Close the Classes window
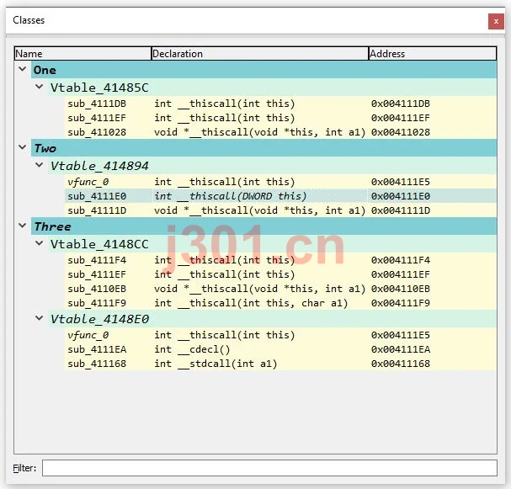The height and width of the screenshot is (489, 511). point(496,22)
